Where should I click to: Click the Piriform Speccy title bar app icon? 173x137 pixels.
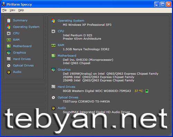[x=3, y=4]
